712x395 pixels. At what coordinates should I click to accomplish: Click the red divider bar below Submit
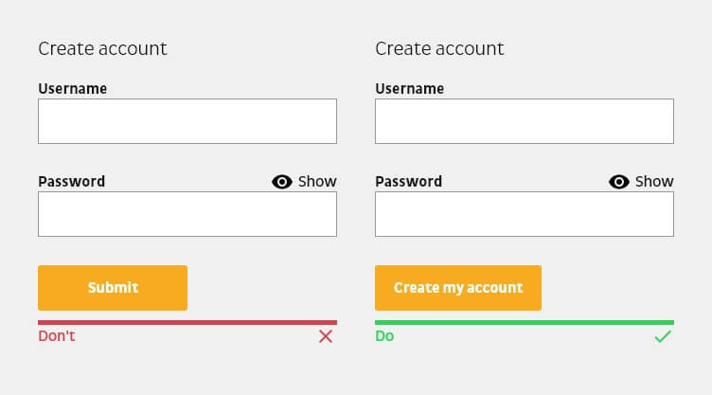coord(187,322)
